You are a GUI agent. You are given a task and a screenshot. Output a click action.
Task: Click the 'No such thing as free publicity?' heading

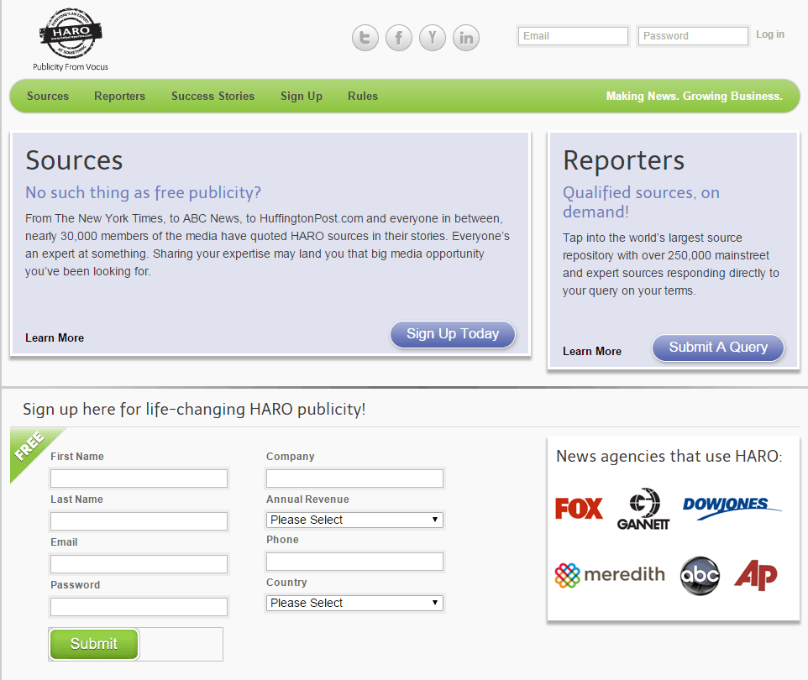tap(144, 193)
